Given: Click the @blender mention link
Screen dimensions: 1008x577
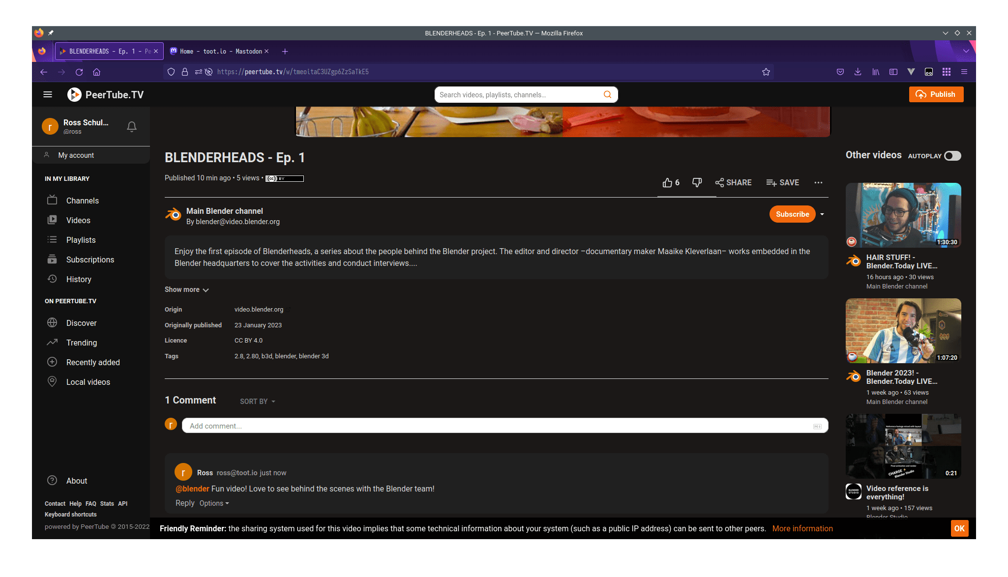Looking at the screenshot, I should pyautogui.click(x=192, y=489).
